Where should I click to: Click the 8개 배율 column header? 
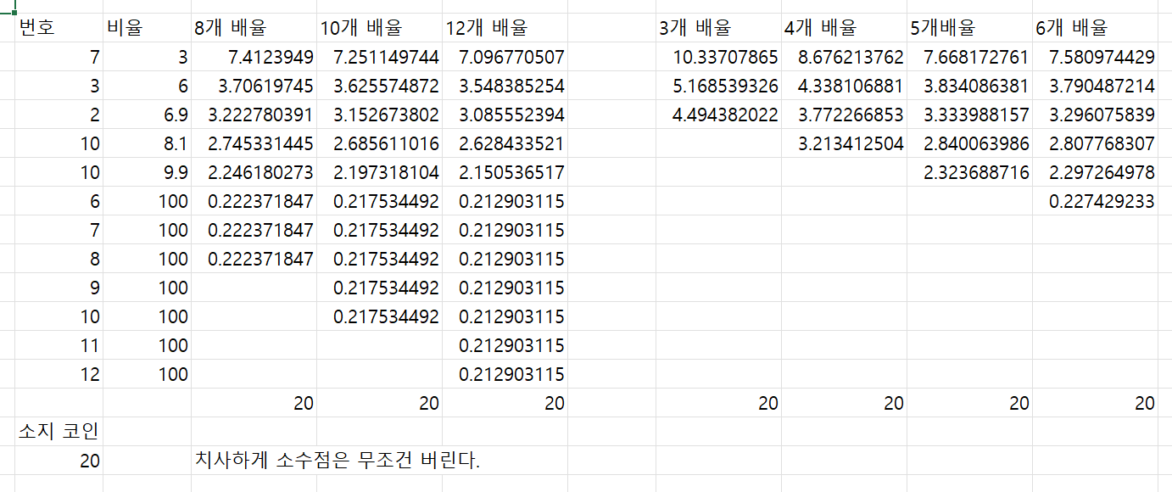[254, 28]
